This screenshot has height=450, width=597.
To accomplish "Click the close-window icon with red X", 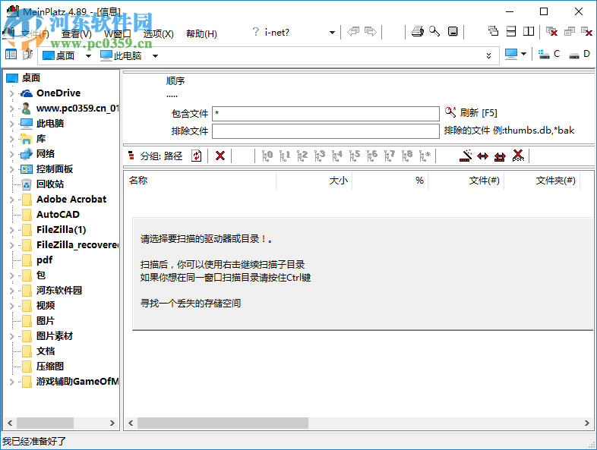I will [x=551, y=32].
